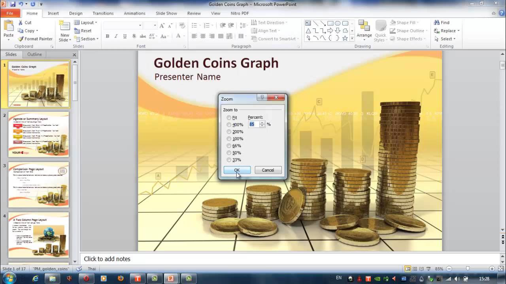
Task: Click the Slide Sorter view icon
Action: [x=414, y=269]
